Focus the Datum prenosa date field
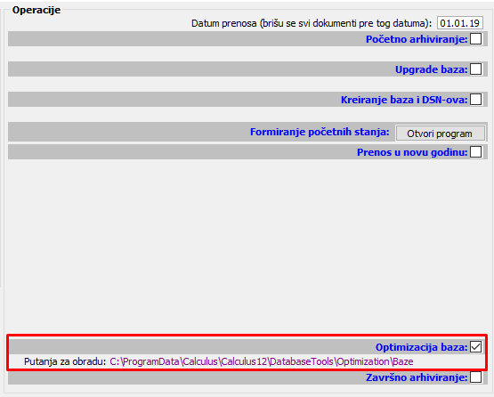This screenshot has height=397, width=494. [x=460, y=23]
